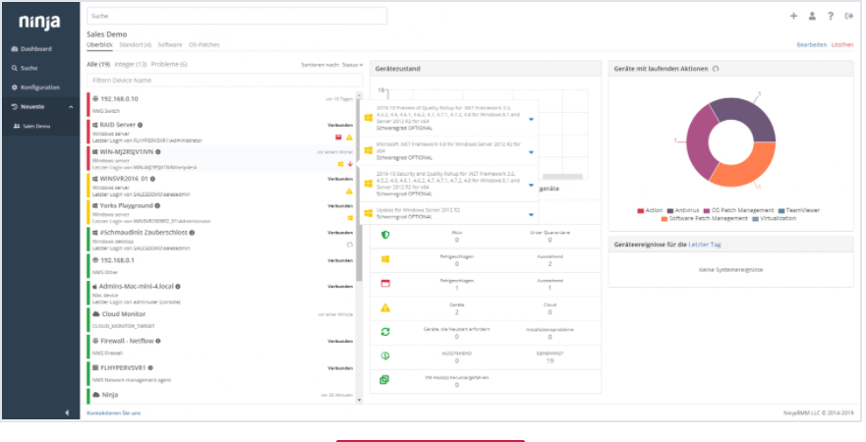The image size is (866, 442).
Task: Click the logout icon at top right
Action: point(848,16)
